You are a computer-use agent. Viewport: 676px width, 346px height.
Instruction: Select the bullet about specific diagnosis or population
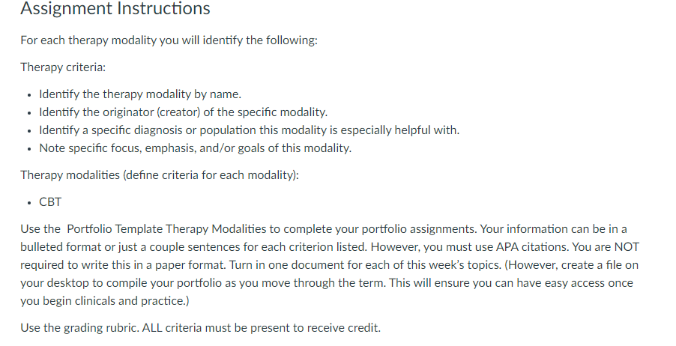pyautogui.click(x=249, y=130)
